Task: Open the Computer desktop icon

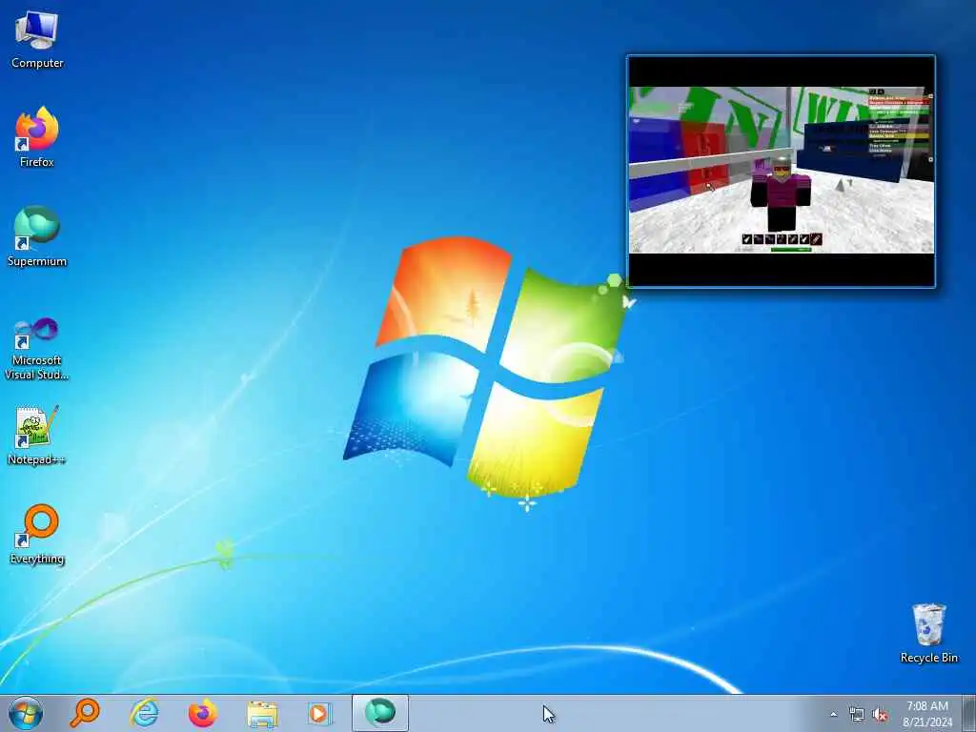Action: click(37, 38)
